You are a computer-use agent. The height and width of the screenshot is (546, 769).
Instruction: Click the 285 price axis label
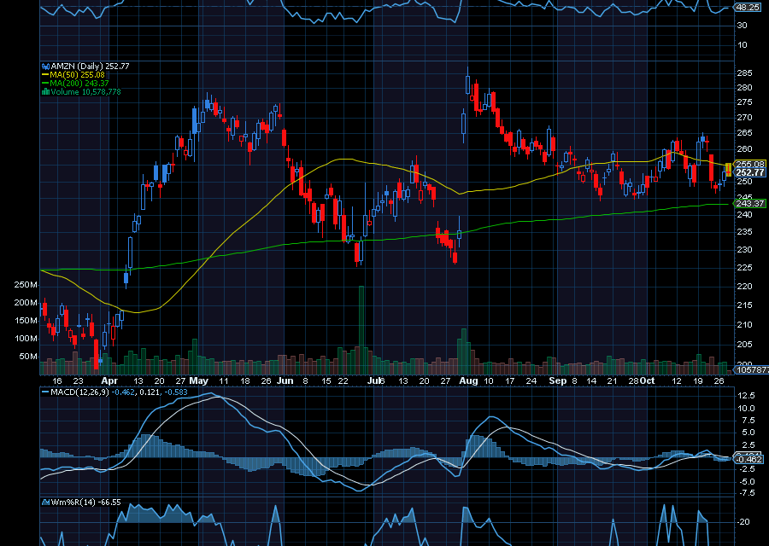(x=744, y=73)
